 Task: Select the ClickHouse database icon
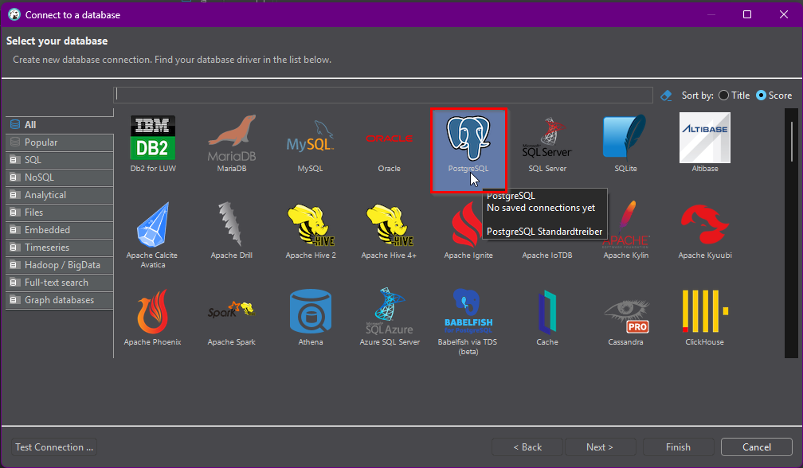[703, 313]
